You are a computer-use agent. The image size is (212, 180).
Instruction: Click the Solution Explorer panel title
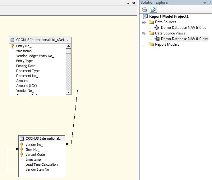click(x=155, y=2)
